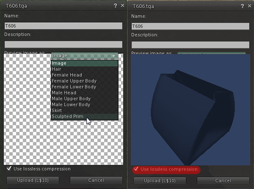This screenshot has height=189, width=254.
Task: Select Hair preview option
Action: click(84, 69)
